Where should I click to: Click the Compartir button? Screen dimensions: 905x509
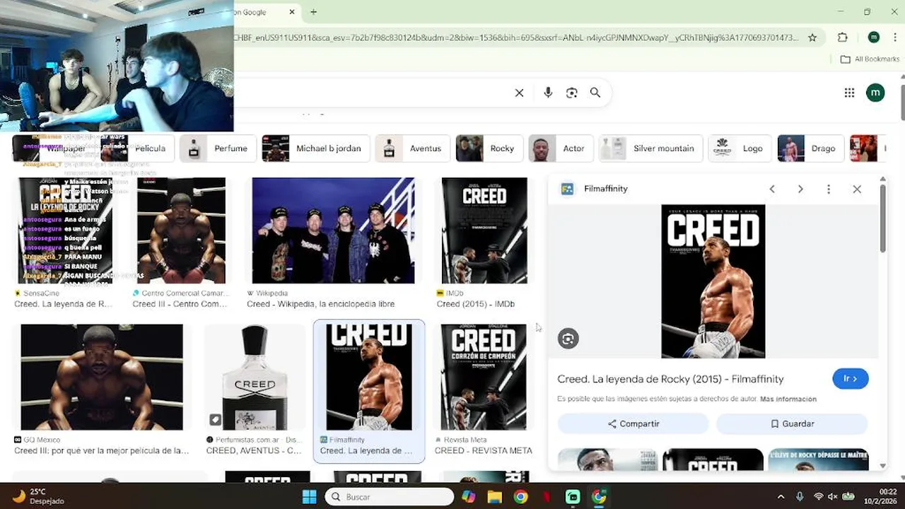[x=633, y=423]
